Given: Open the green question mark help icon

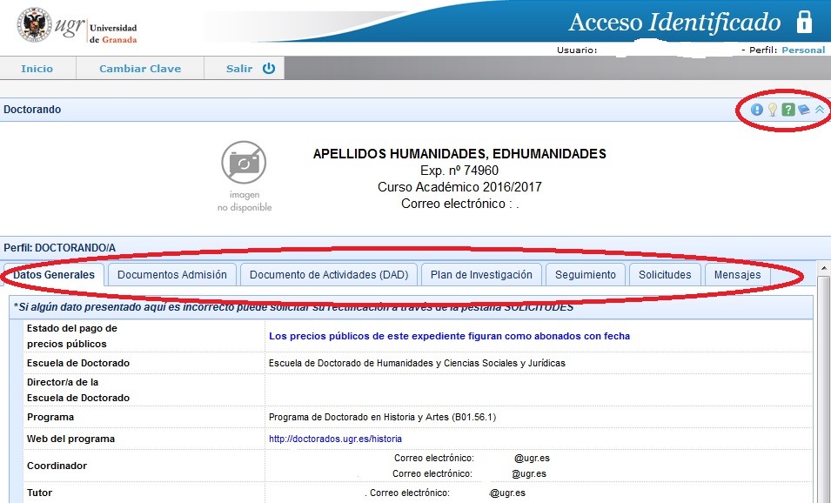Looking at the screenshot, I should click(x=787, y=110).
